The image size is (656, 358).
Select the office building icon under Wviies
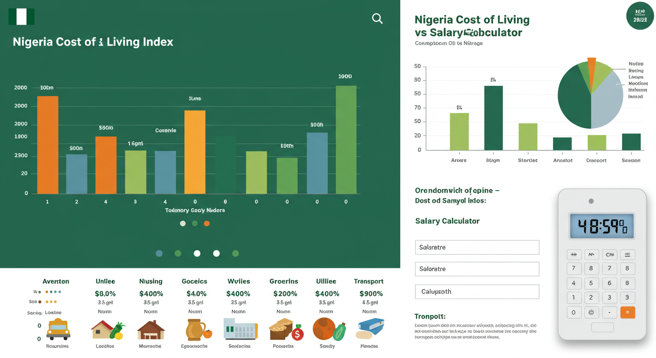[x=240, y=329]
